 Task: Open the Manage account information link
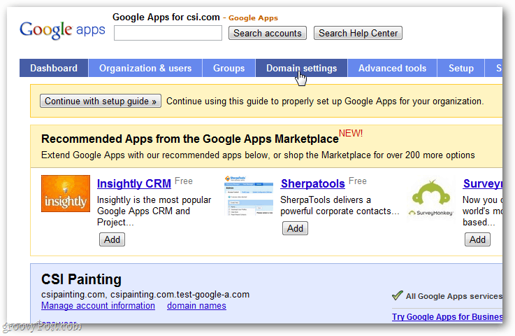[98, 306]
